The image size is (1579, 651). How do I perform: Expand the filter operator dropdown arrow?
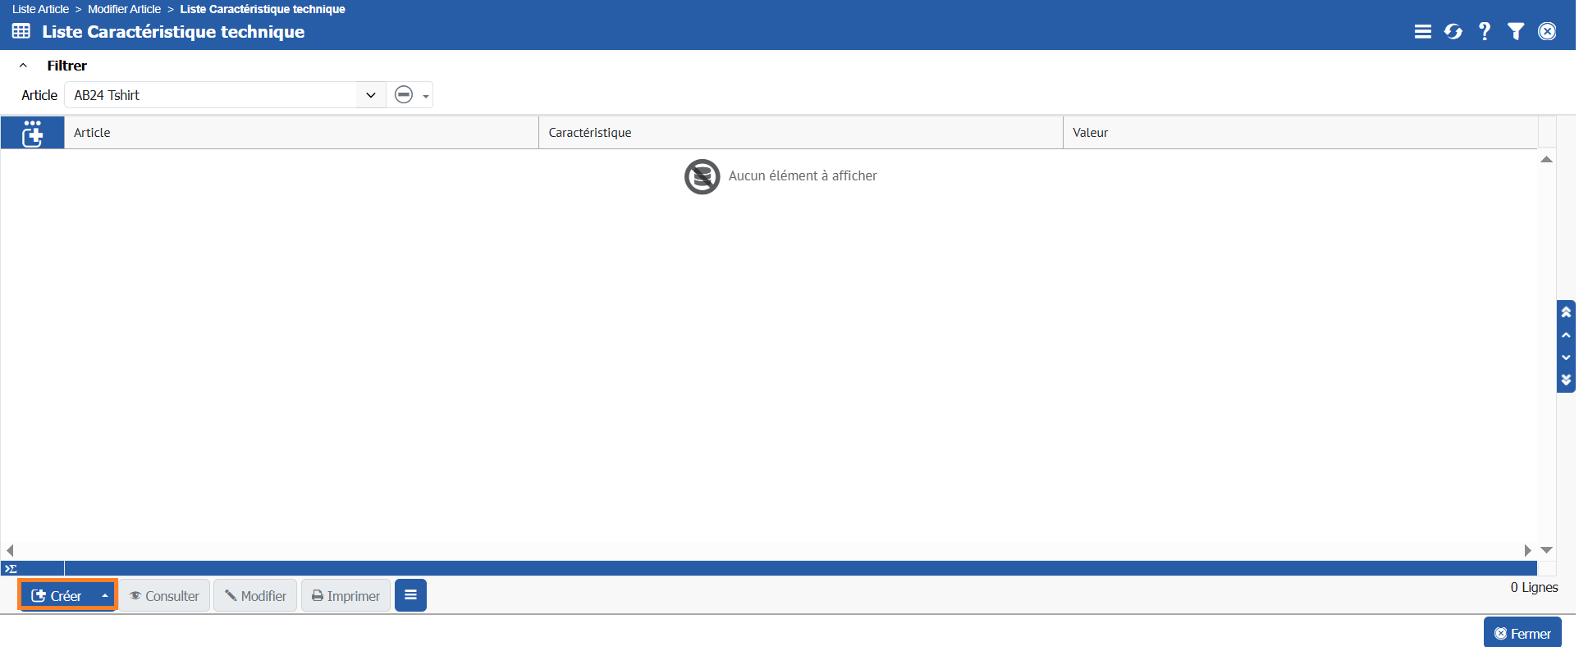[427, 97]
